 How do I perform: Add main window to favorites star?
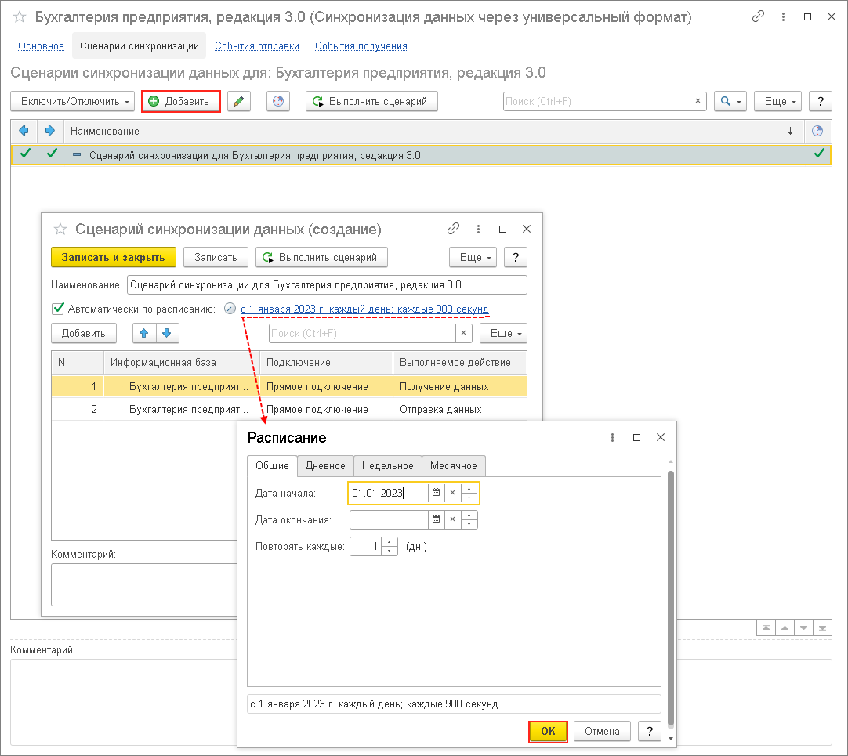point(20,17)
